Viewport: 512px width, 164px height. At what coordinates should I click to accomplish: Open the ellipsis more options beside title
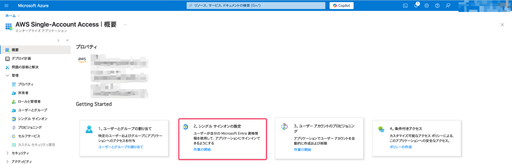pos(125,25)
